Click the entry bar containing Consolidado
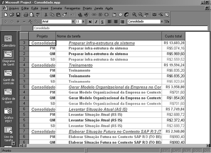This screenshot has height=153, width=211. 120,28
